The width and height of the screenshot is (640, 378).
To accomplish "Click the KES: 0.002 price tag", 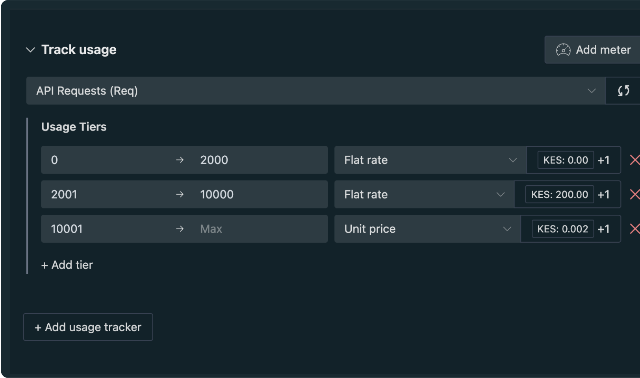I will point(562,229).
